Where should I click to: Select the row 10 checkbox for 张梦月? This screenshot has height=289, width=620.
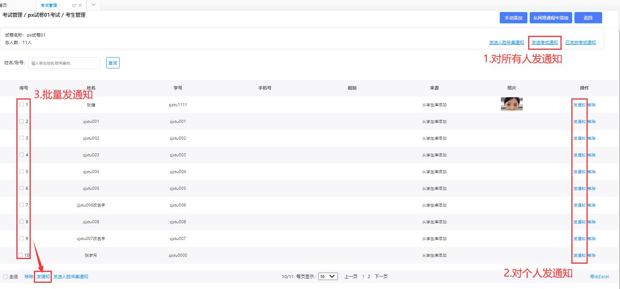21,255
